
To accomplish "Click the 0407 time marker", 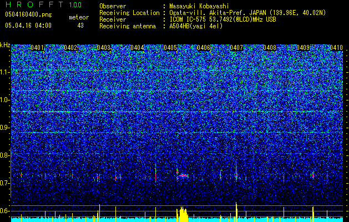I will click(236, 48).
